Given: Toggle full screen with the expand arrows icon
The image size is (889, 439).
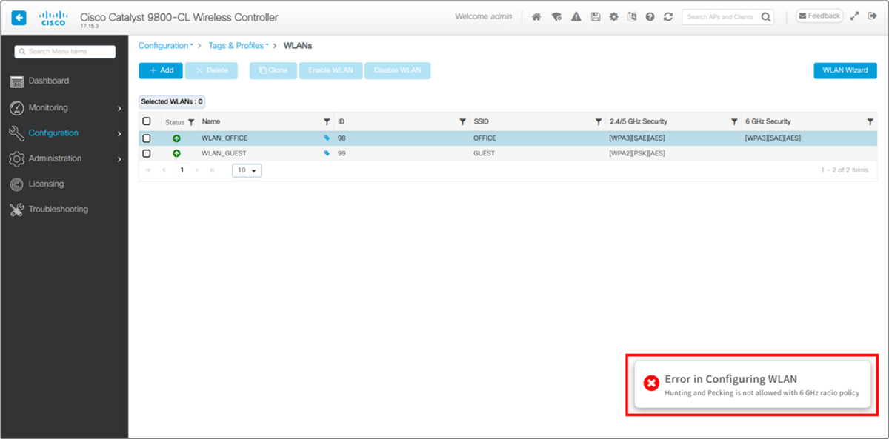Looking at the screenshot, I should pos(855,16).
